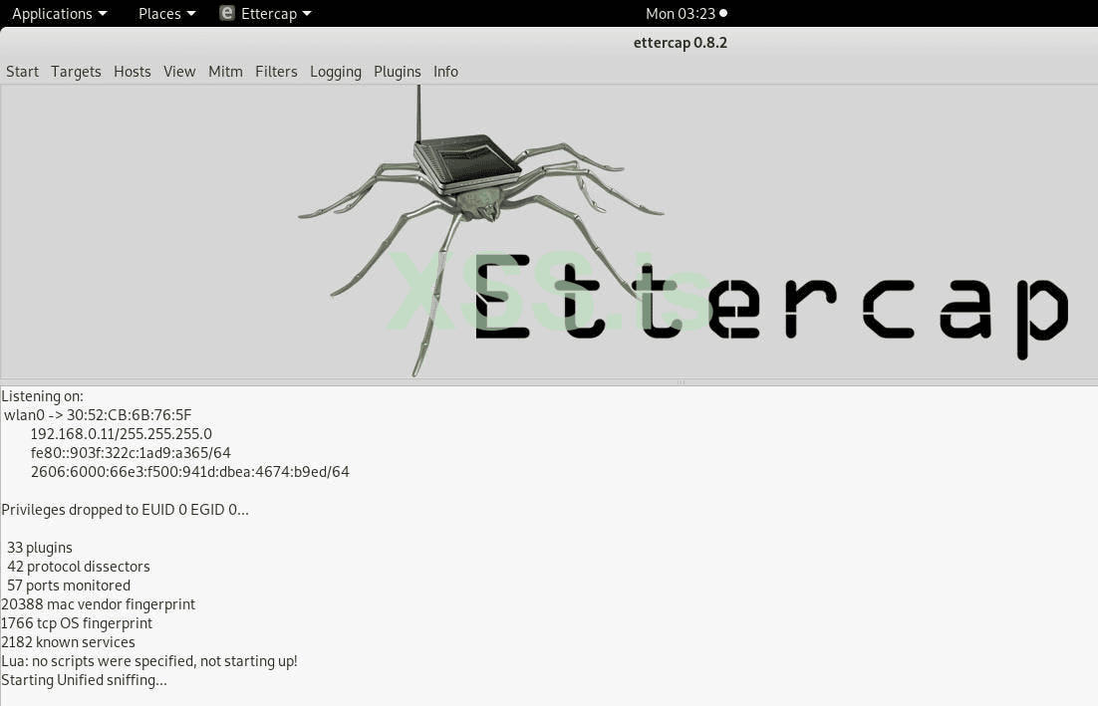
Task: Click the ettercap 0.8.2 window title
Action: click(680, 43)
